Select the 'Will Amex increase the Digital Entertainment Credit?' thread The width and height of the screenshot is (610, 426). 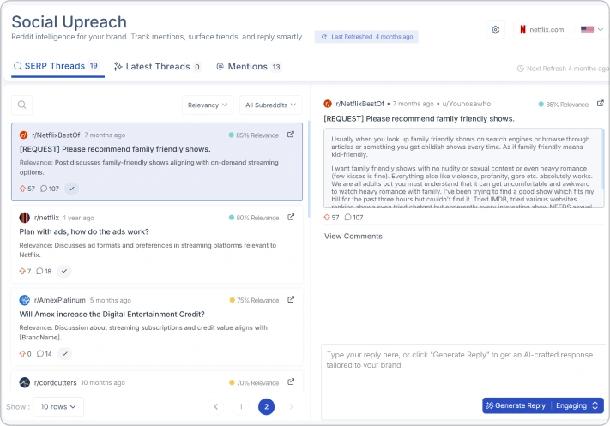[x=112, y=314]
